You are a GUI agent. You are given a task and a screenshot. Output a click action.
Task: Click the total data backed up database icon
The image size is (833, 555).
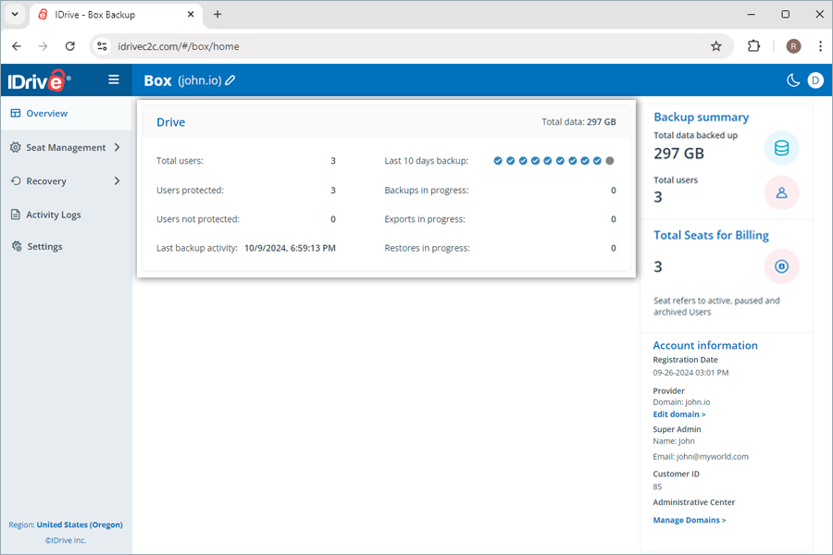[x=781, y=148]
